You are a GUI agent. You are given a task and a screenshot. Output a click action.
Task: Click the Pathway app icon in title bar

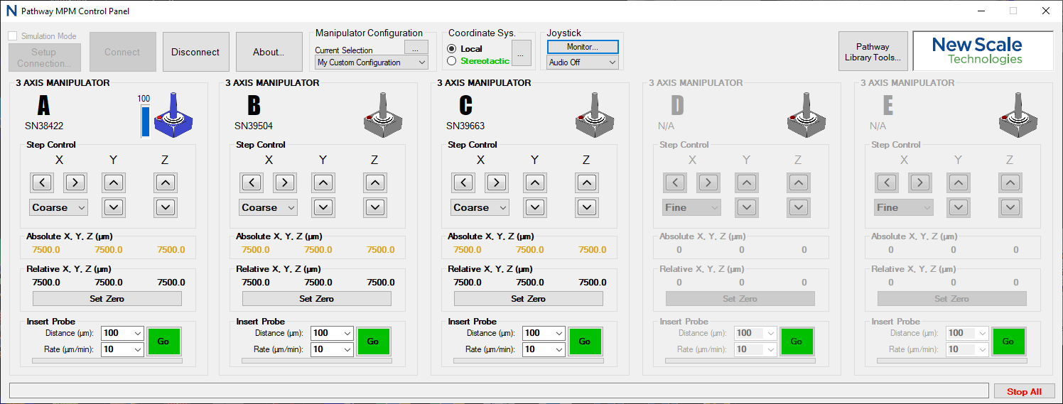click(11, 11)
